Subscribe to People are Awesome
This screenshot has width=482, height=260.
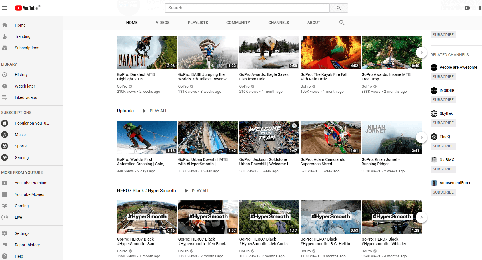click(443, 77)
